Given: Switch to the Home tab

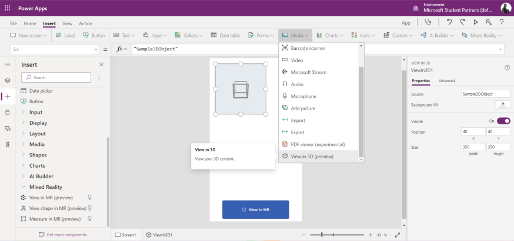Looking at the screenshot, I should click(30, 23).
